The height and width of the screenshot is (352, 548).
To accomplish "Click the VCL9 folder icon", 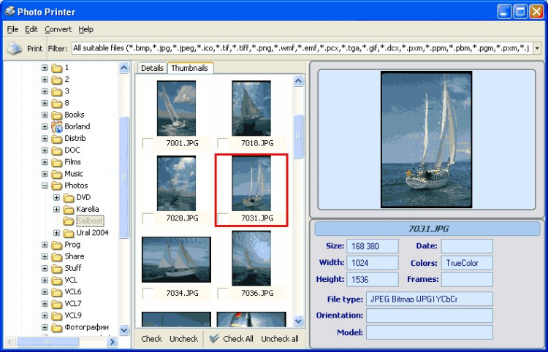I will [57, 315].
